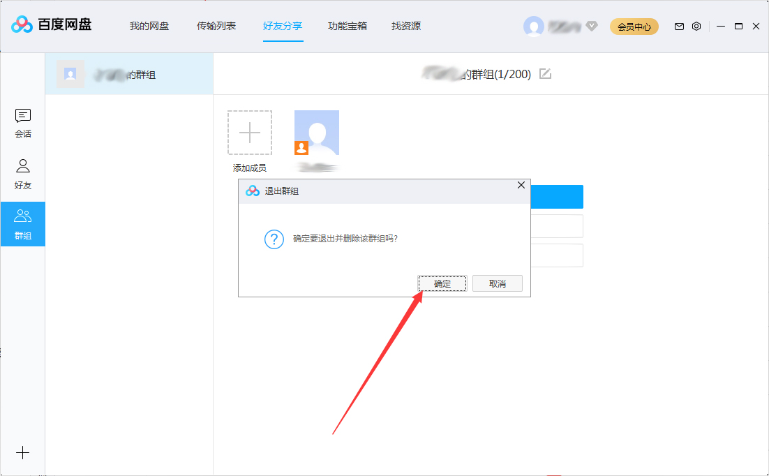Open the 群组 section in sidebar
Viewport: 769px width, 476px height.
pyautogui.click(x=23, y=223)
